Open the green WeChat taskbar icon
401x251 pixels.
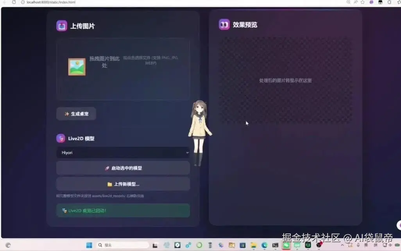pyautogui.click(x=286, y=245)
